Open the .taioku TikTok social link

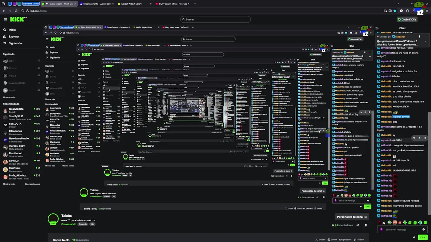[359, 240]
